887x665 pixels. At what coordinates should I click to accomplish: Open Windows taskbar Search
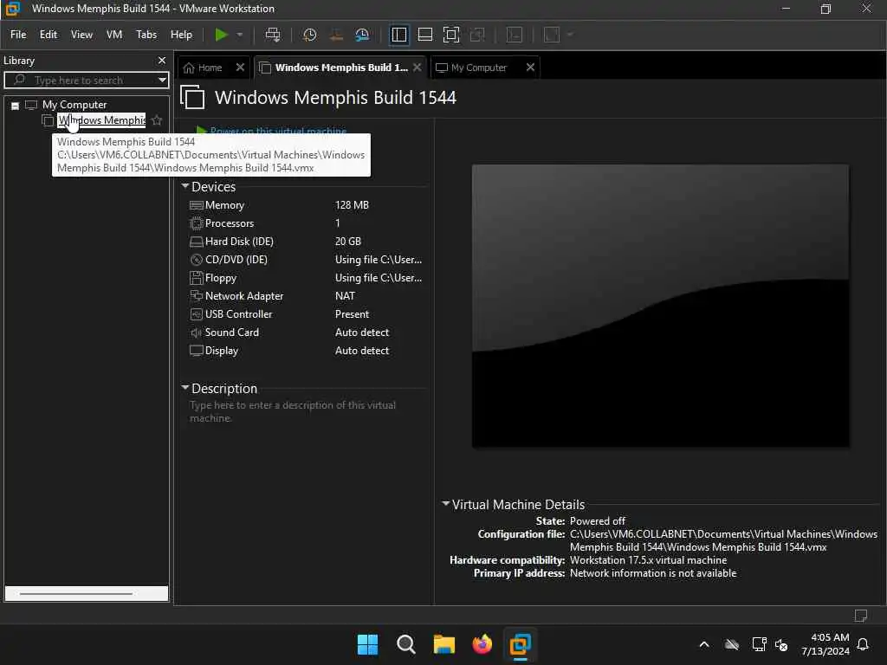[405, 644]
